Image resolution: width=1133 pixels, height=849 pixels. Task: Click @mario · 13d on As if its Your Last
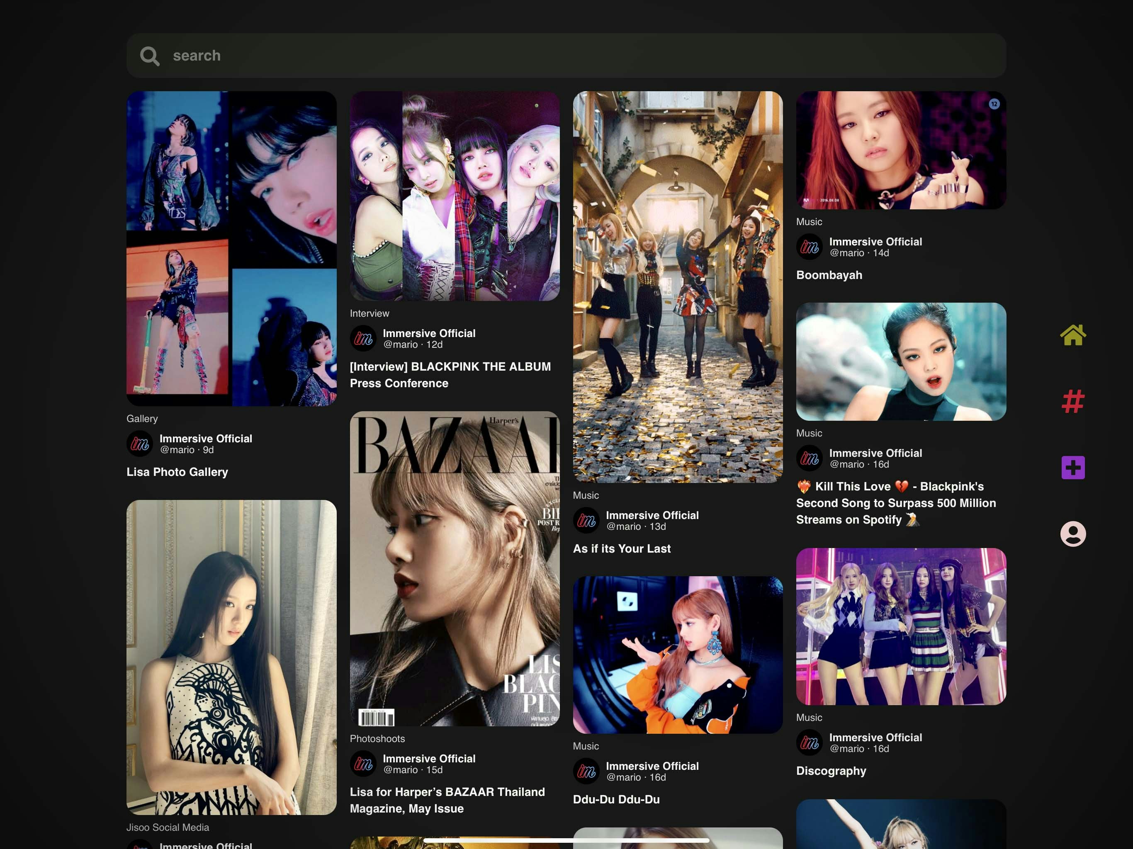click(x=636, y=526)
